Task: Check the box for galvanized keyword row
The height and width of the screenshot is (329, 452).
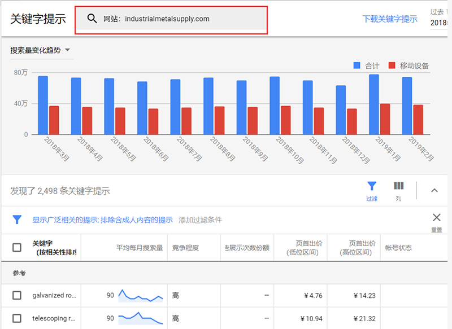Action: coord(17,295)
